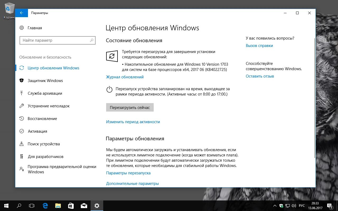The height and width of the screenshot is (211, 338).
Task: Click Перезагрузить сейчас button
Action: point(130,107)
